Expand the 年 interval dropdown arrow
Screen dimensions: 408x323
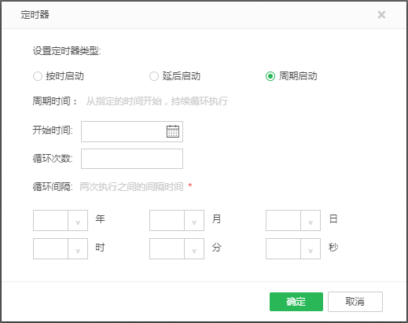coord(78,220)
